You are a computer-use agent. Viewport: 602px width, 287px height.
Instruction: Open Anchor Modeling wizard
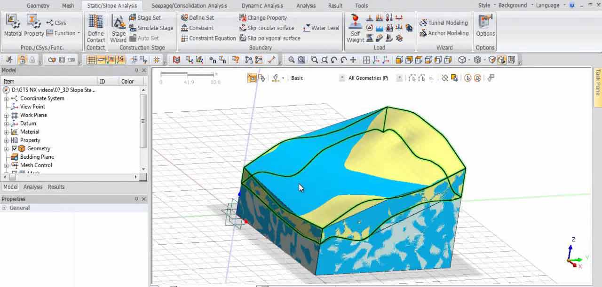pos(444,33)
